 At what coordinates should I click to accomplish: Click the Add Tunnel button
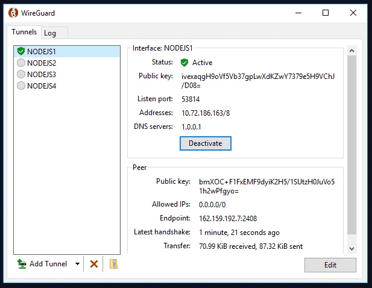[x=43, y=264]
